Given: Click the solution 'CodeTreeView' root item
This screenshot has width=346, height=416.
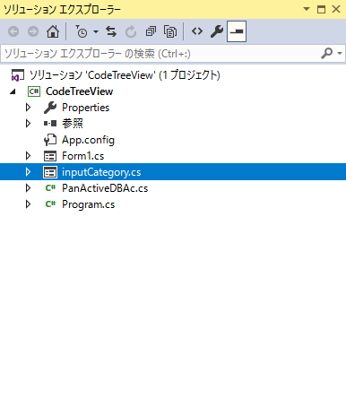Looking at the screenshot, I should pyautogui.click(x=125, y=75).
